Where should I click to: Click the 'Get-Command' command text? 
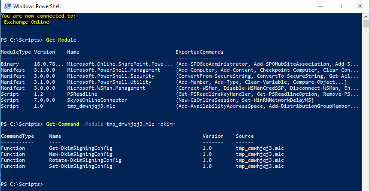click(62, 124)
